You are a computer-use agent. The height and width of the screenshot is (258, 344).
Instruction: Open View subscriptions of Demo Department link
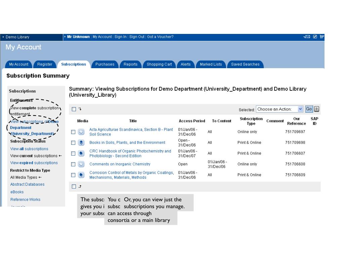point(34,127)
